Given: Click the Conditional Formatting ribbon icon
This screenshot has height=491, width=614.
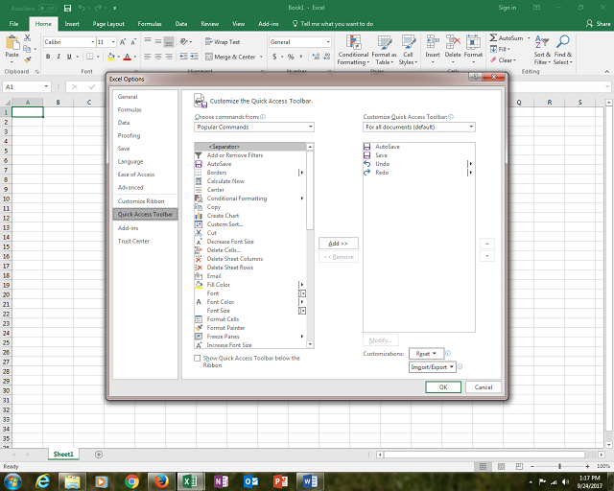Looking at the screenshot, I should 352,43.
